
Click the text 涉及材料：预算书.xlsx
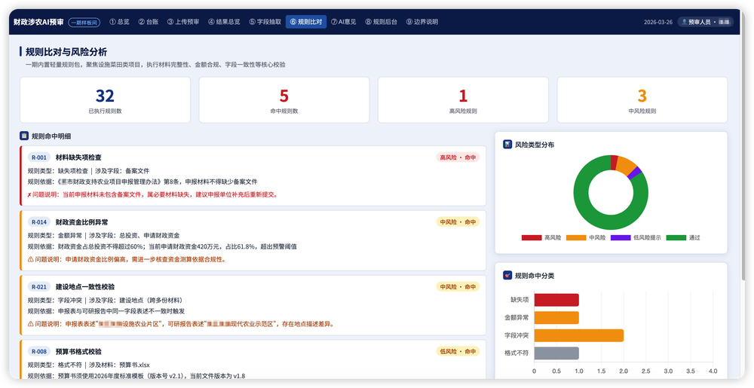tap(119, 365)
